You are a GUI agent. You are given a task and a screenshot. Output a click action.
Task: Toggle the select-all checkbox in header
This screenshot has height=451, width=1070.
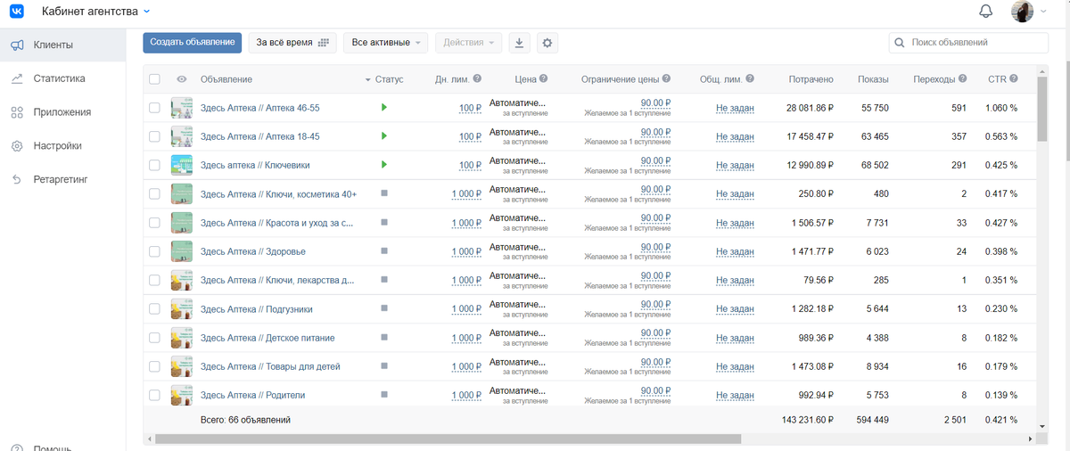(x=154, y=79)
